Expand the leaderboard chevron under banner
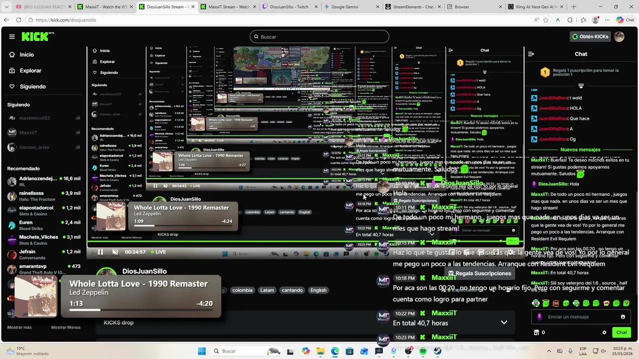 581,86
